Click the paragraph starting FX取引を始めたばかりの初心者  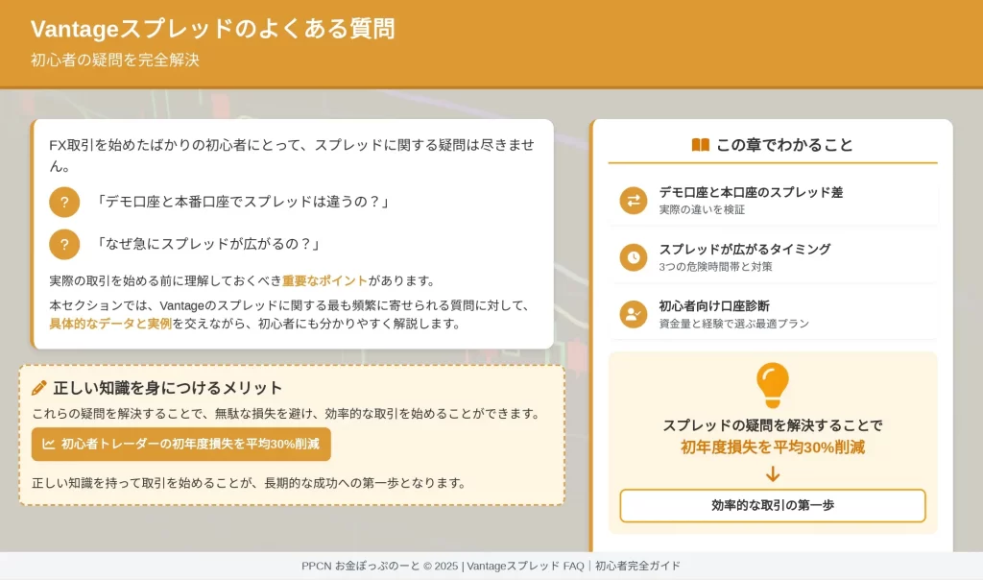pyautogui.click(x=292, y=156)
